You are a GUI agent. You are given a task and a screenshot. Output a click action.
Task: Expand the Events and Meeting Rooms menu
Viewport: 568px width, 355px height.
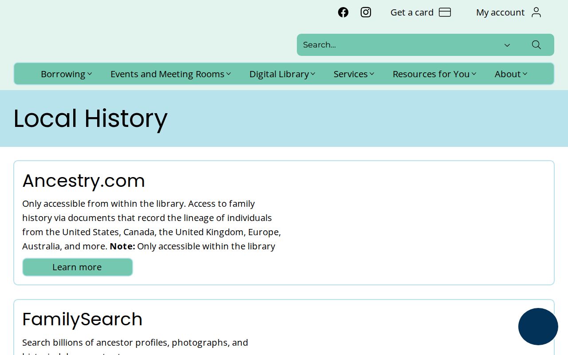pyautogui.click(x=171, y=74)
